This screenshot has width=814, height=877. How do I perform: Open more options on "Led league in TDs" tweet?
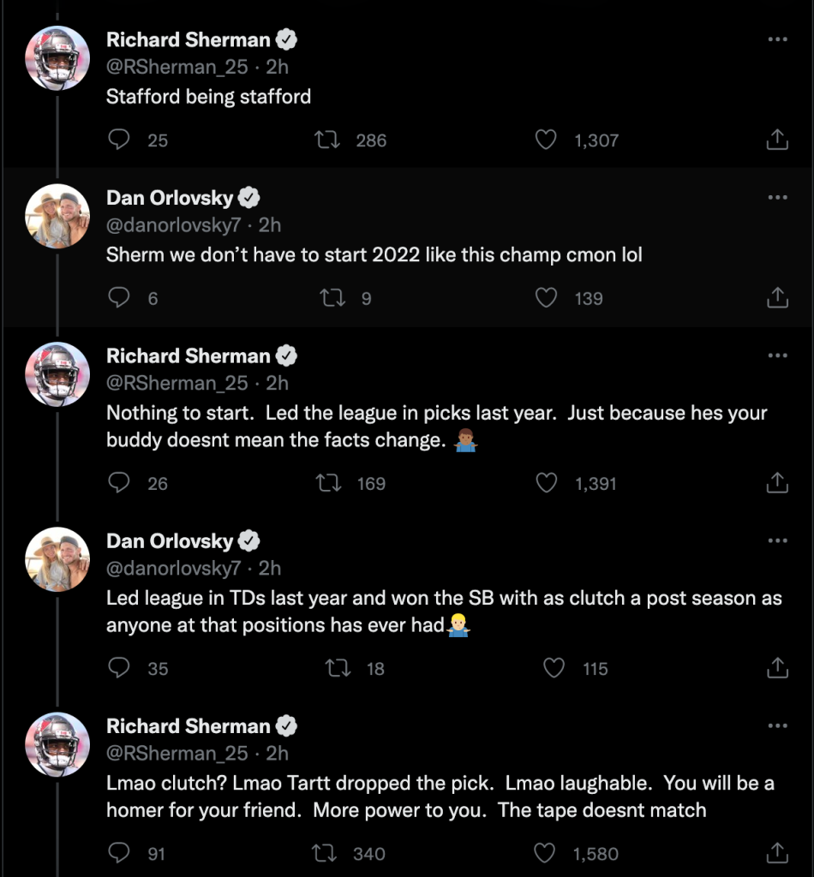coord(778,541)
